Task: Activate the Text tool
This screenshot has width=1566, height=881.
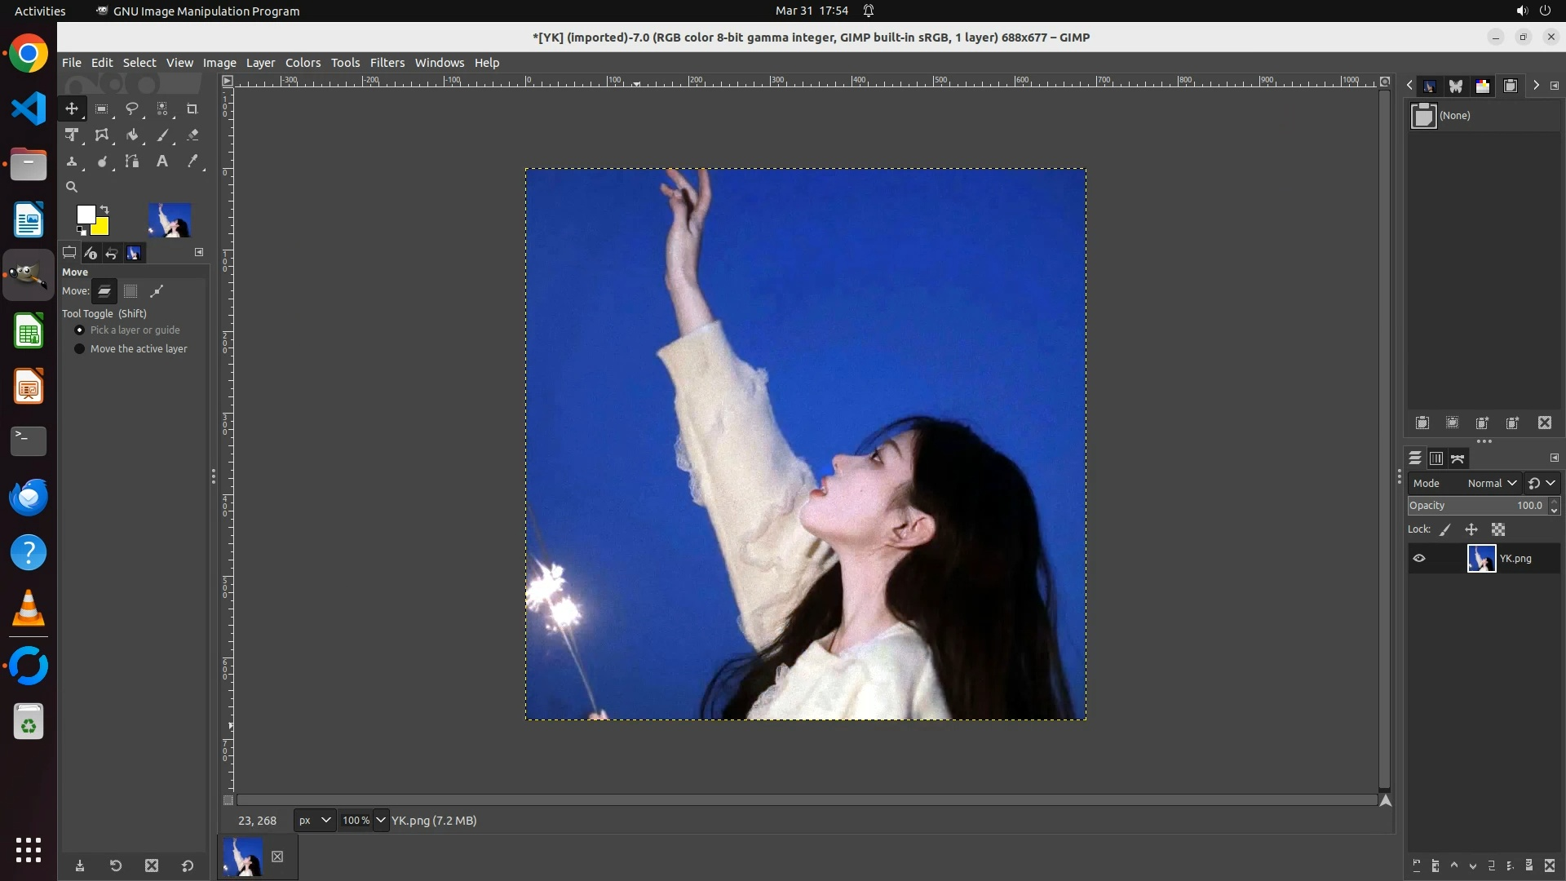Action: tap(162, 162)
